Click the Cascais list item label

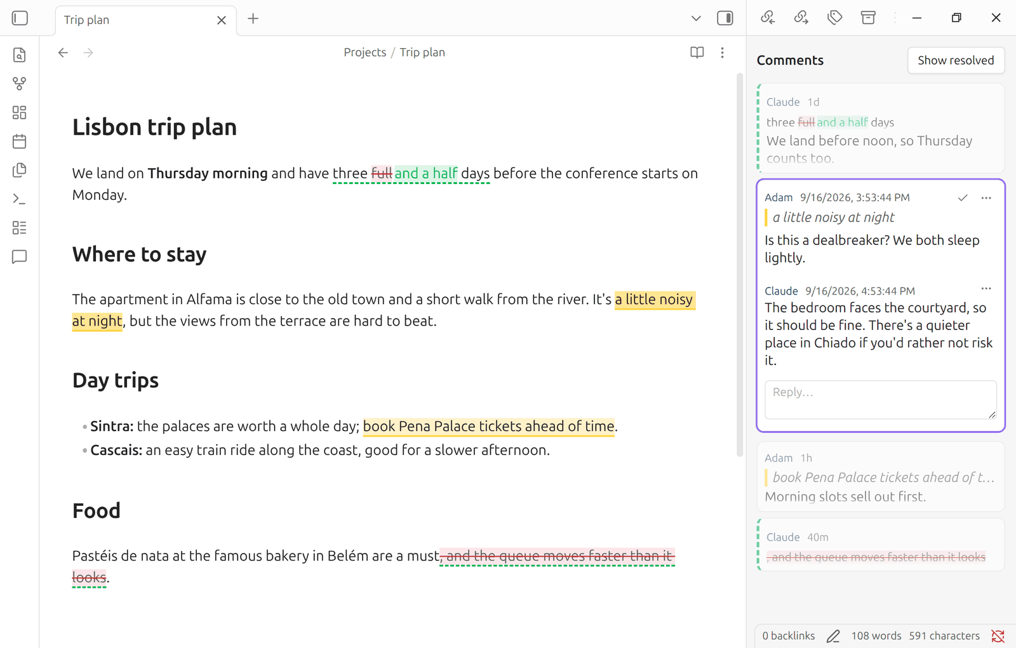pyautogui.click(x=116, y=451)
